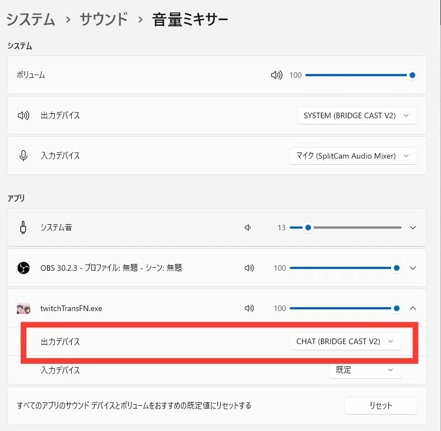Click 出力デバイス label under twitchTransFN.exe
The width and height of the screenshot is (441, 431).
pos(60,341)
